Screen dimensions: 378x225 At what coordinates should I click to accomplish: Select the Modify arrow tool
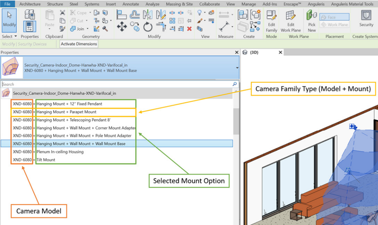(9, 20)
